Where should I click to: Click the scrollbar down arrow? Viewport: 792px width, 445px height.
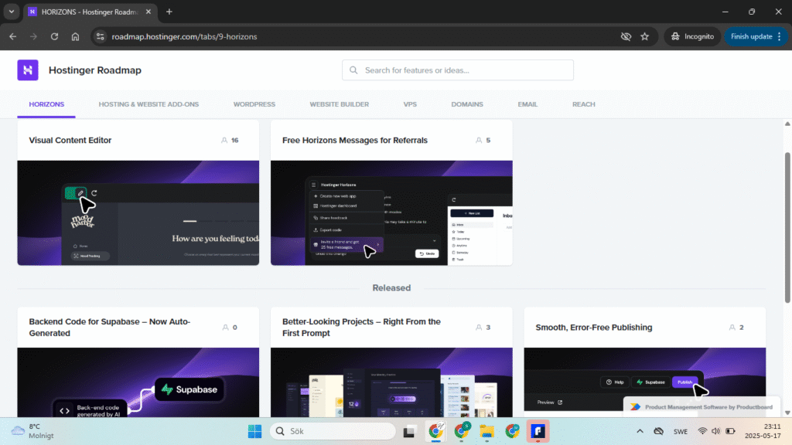[x=787, y=413]
